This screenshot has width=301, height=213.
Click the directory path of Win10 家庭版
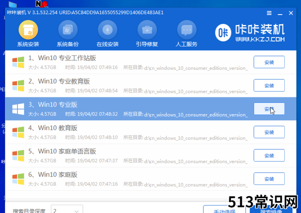click(x=196, y=185)
